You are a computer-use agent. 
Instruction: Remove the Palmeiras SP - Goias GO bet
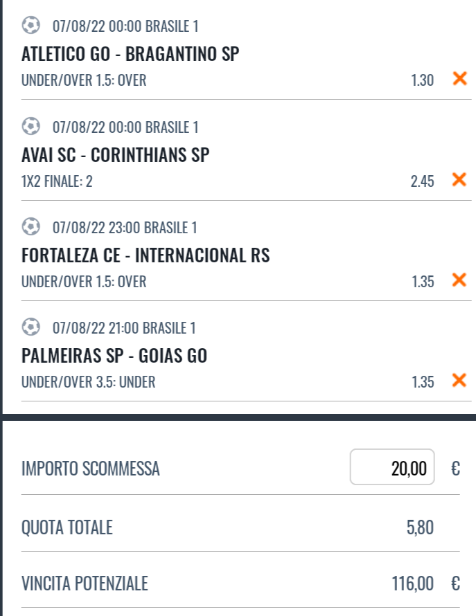coord(459,380)
